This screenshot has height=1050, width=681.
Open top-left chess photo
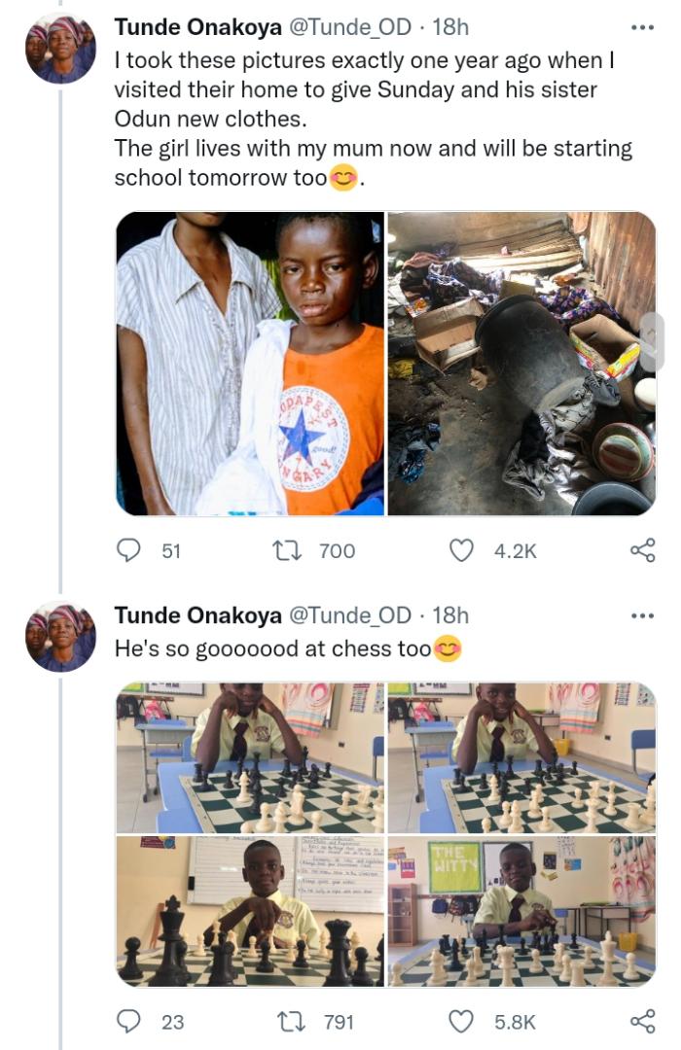[x=250, y=757]
